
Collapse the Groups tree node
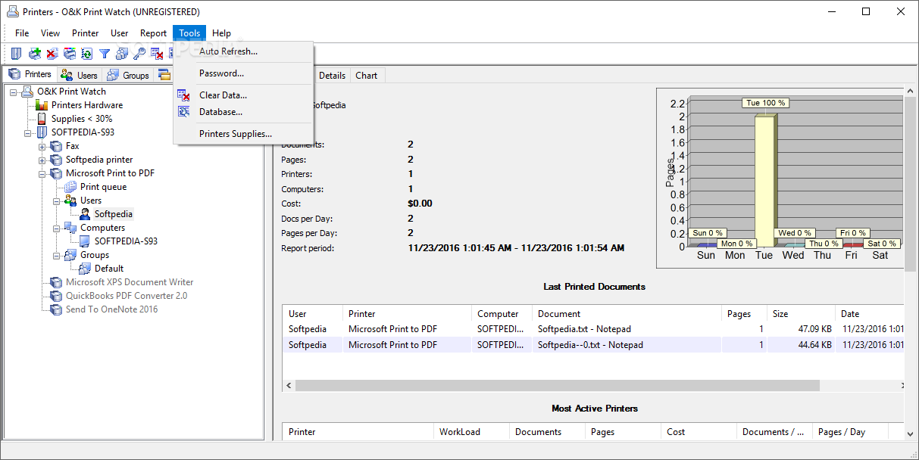(x=57, y=255)
